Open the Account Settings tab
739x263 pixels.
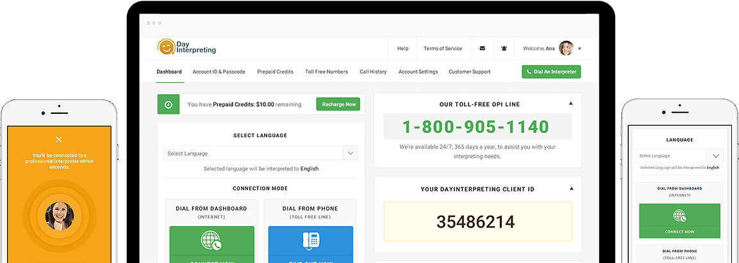pos(418,72)
